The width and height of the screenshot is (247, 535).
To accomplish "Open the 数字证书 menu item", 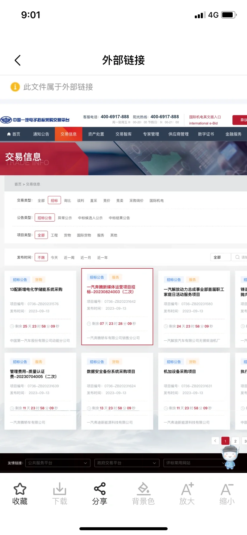I will (x=206, y=134).
